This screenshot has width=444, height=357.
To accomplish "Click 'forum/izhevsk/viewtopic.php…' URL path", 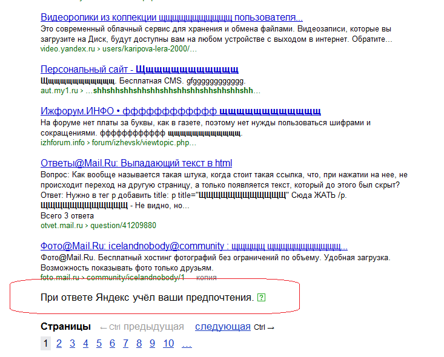I will (x=144, y=143).
